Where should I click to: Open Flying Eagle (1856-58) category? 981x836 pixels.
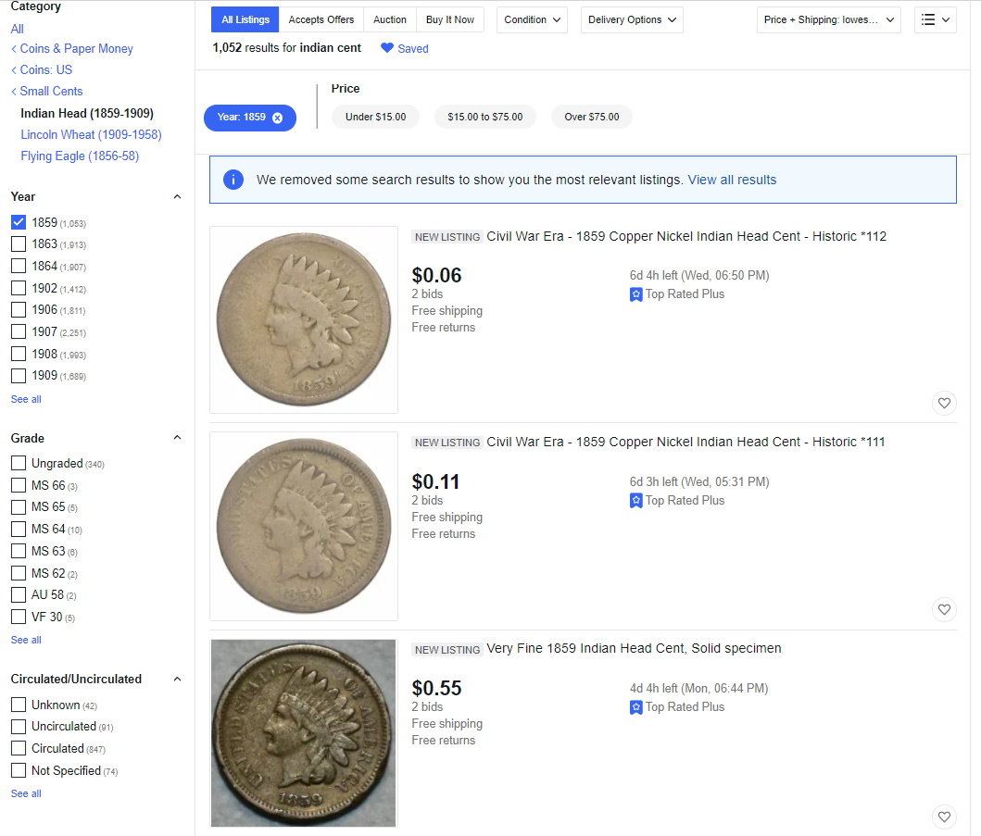pyautogui.click(x=80, y=156)
